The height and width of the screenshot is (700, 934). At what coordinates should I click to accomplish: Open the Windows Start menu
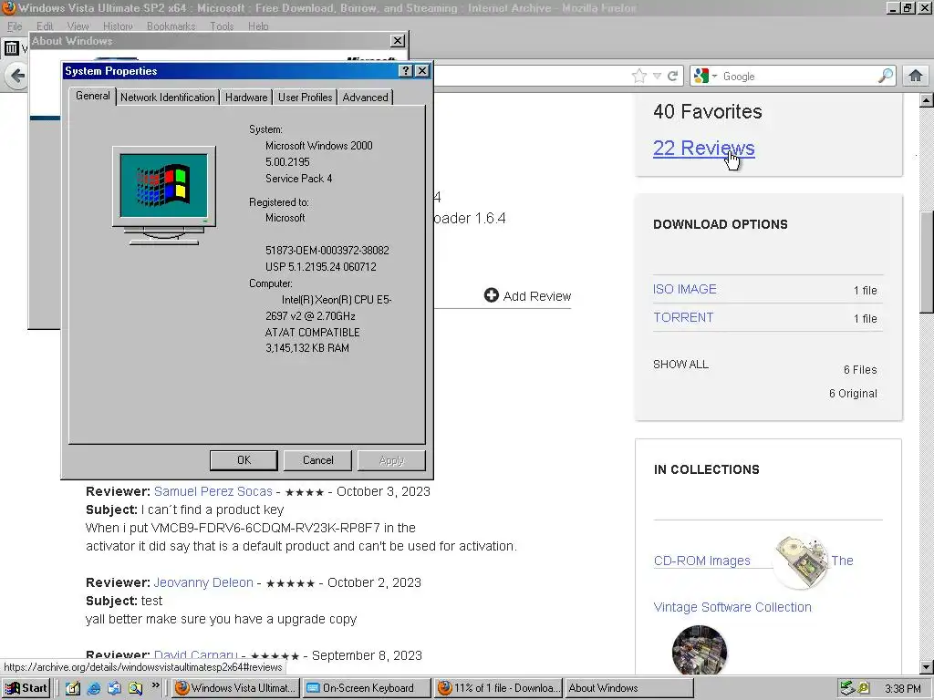pyautogui.click(x=26, y=688)
